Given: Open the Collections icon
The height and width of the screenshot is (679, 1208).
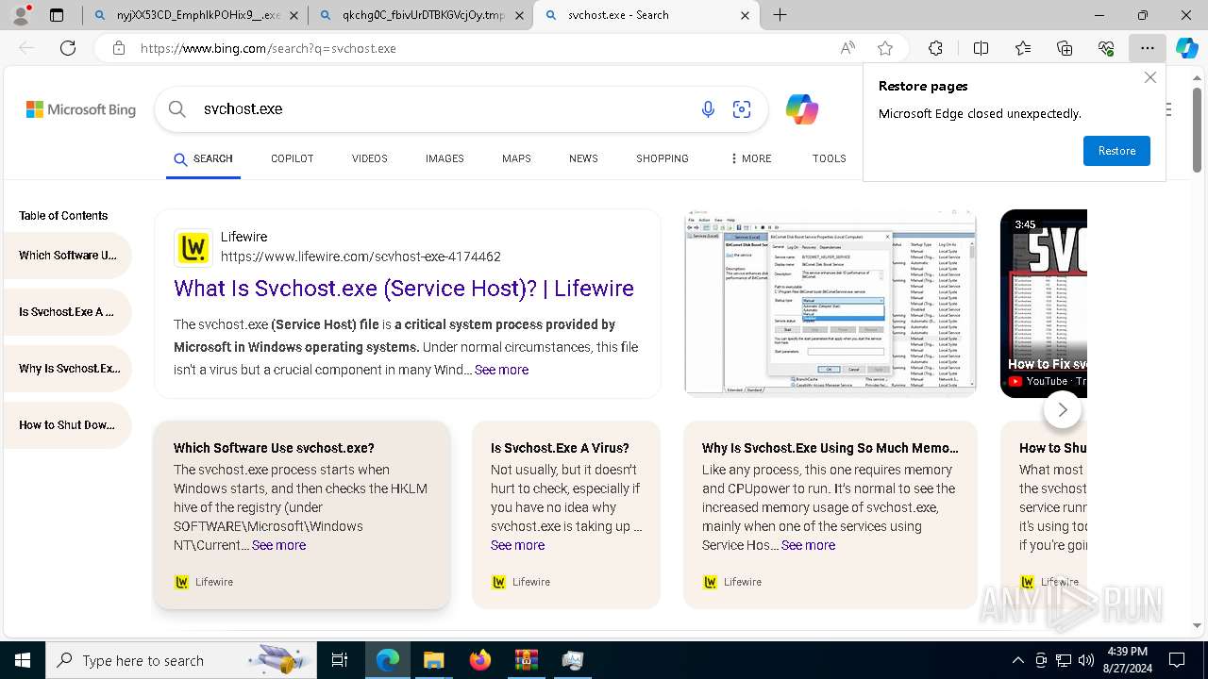Looking at the screenshot, I should coord(1065,48).
